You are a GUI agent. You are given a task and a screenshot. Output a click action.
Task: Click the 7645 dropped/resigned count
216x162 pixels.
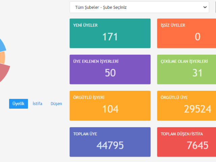point(197,145)
